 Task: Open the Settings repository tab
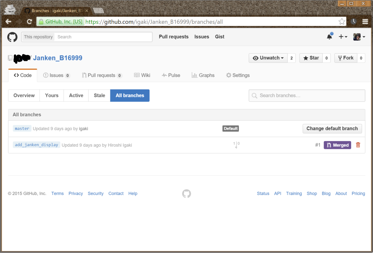[x=238, y=75]
